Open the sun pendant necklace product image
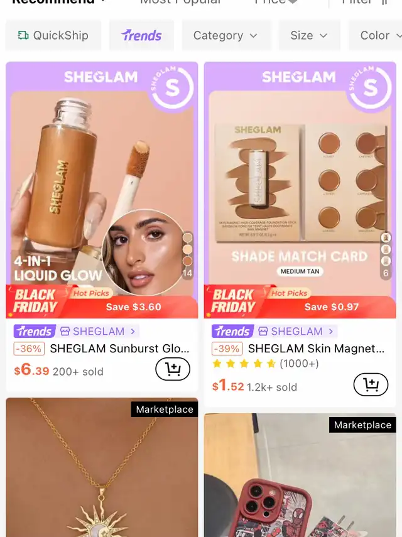 pyautogui.click(x=102, y=467)
